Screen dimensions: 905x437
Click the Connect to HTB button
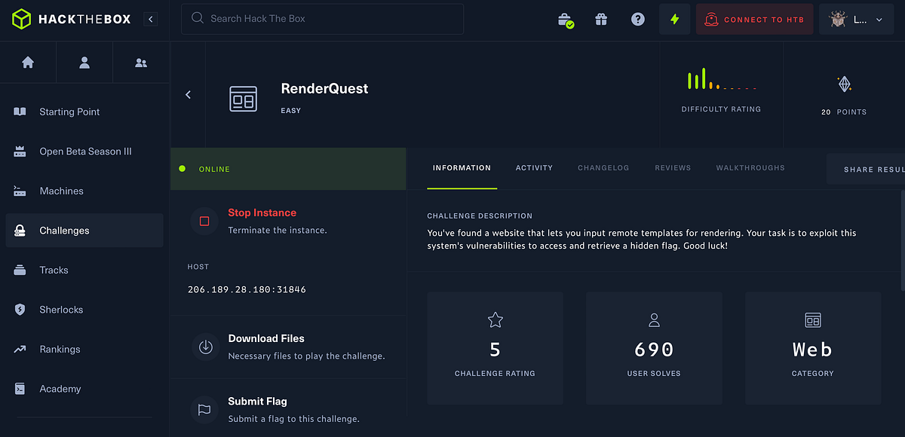pyautogui.click(x=754, y=19)
